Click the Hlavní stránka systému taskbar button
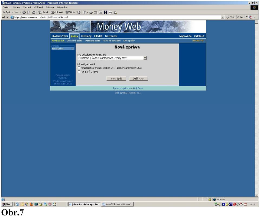The height and width of the screenshot is (216, 260). click(84, 204)
